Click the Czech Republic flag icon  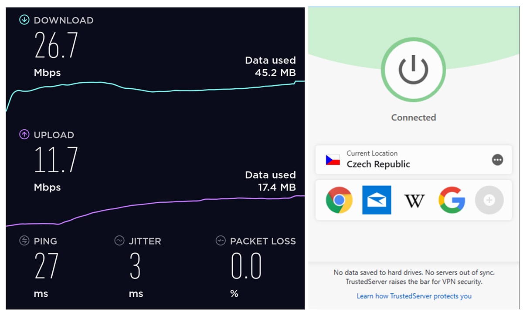click(333, 160)
